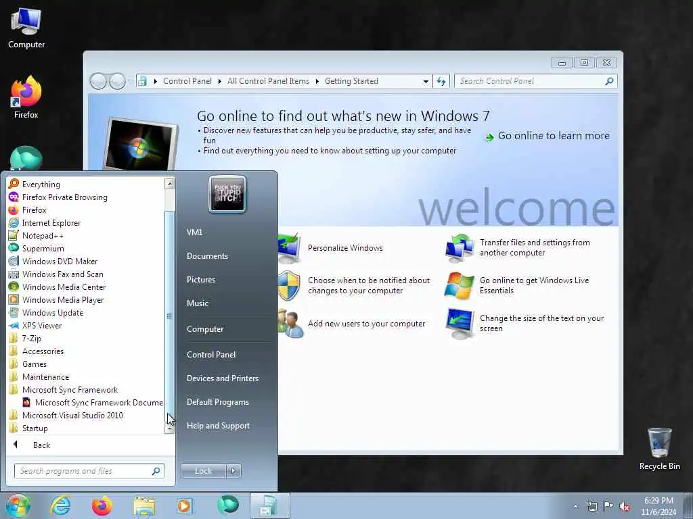Click the Search programs and files box
Screen dimensions: 693x519
coord(89,471)
